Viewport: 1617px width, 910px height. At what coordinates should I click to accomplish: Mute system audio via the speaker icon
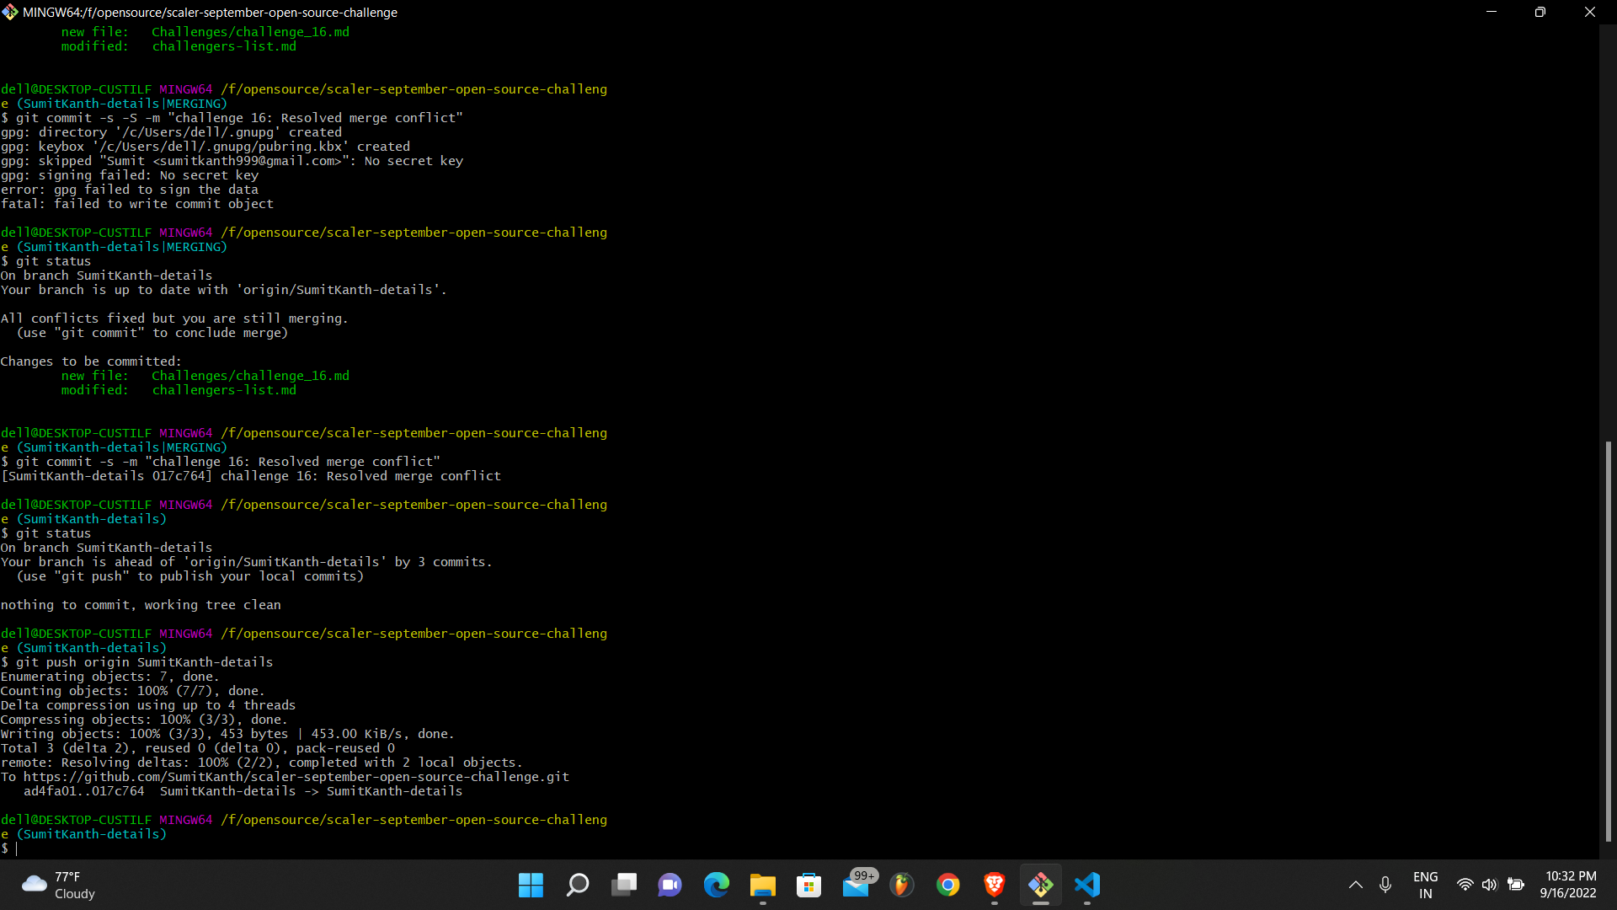click(1489, 885)
